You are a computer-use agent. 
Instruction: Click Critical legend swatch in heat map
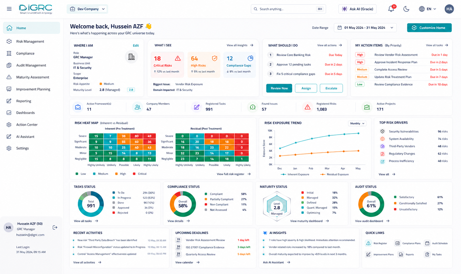pos(134,174)
